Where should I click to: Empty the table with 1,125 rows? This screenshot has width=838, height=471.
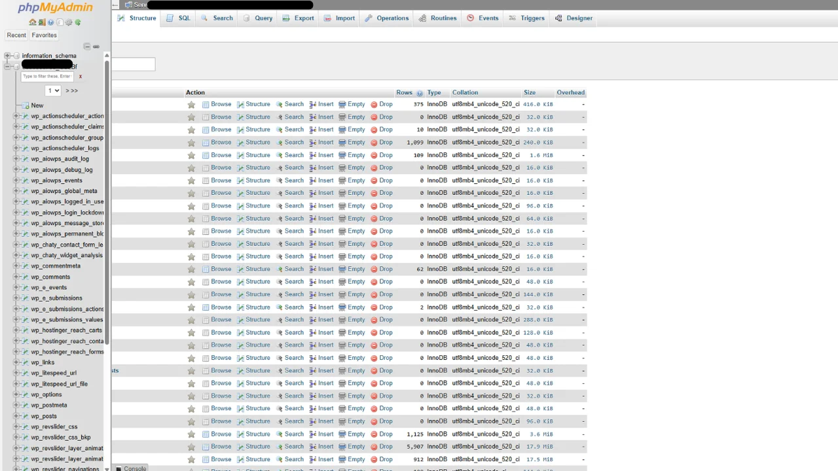click(x=352, y=434)
